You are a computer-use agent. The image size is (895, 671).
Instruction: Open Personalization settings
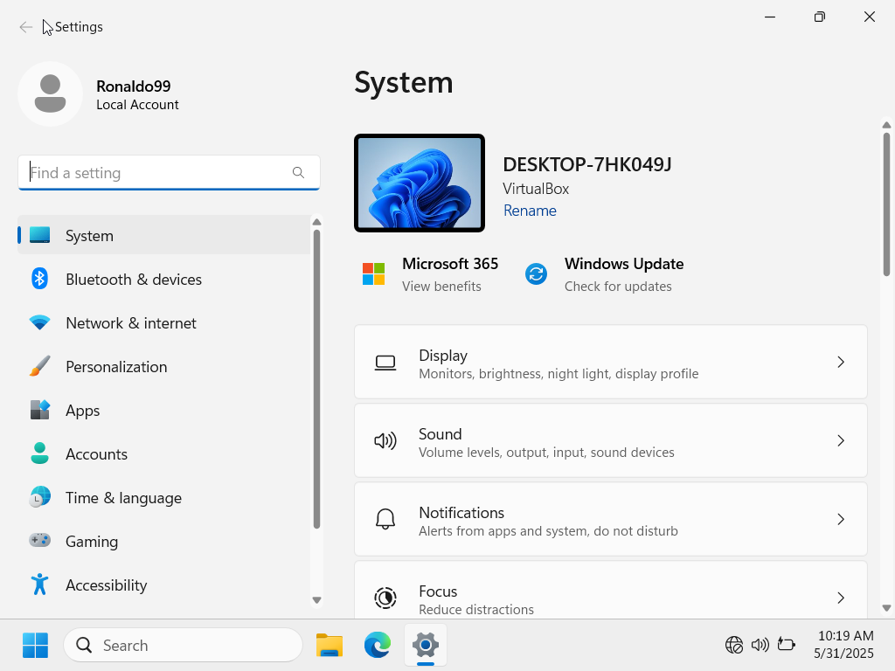[163, 366]
